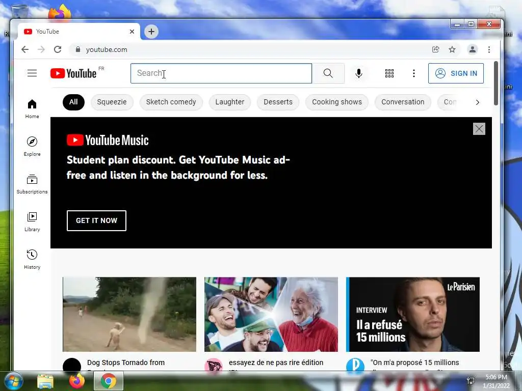
Task: Select the Laughter filter chip
Action: point(230,102)
